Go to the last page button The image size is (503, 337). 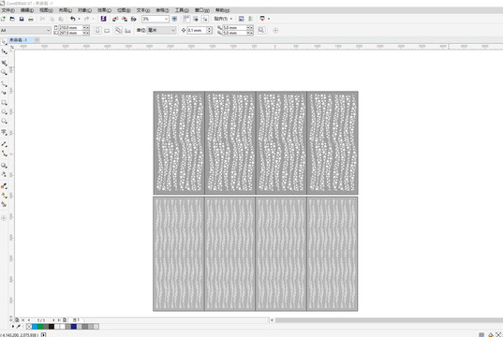[59, 320]
